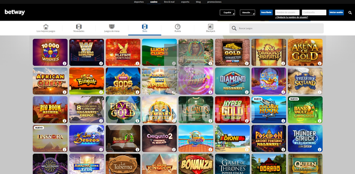Show info for Links of Ra
The height and width of the screenshot is (174, 355).
65,150
